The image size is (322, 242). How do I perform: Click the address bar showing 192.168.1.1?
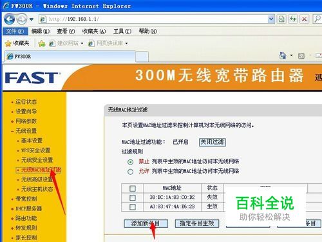pyautogui.click(x=153, y=19)
